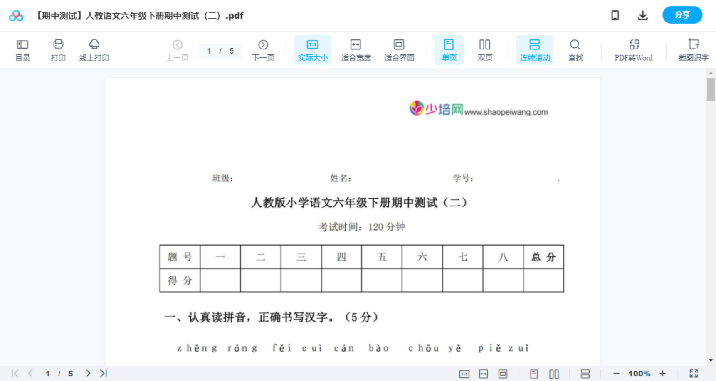The image size is (716, 381).
Task: Click the mobile device icon near 分享
Action: pos(615,15)
